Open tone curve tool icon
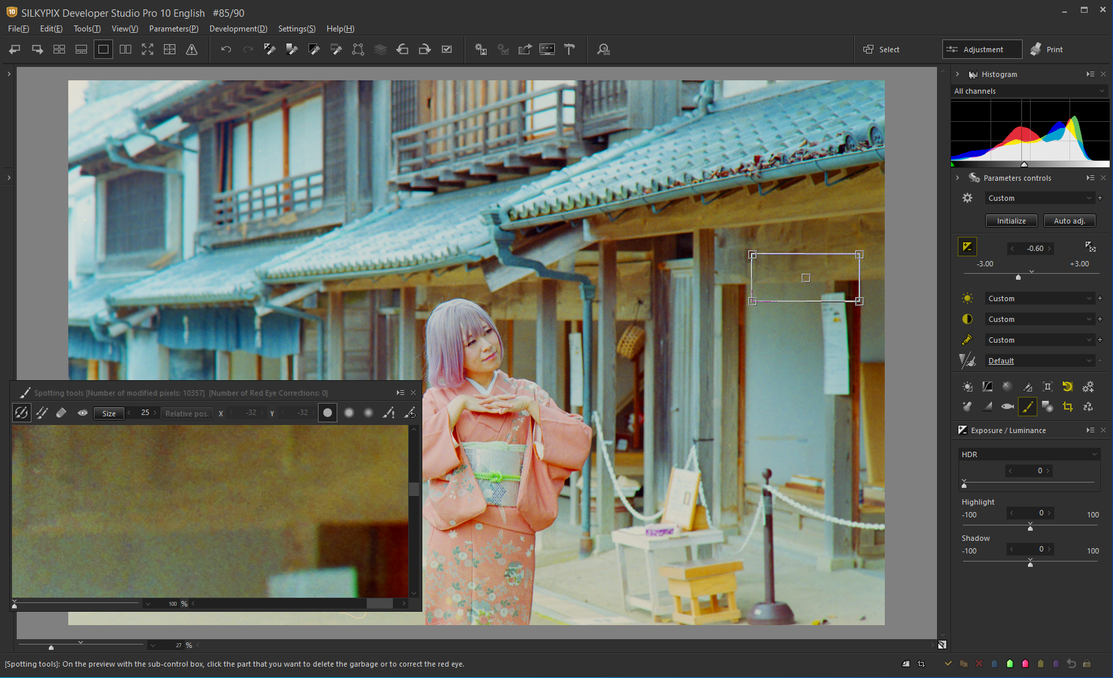Image resolution: width=1113 pixels, height=678 pixels. (987, 387)
